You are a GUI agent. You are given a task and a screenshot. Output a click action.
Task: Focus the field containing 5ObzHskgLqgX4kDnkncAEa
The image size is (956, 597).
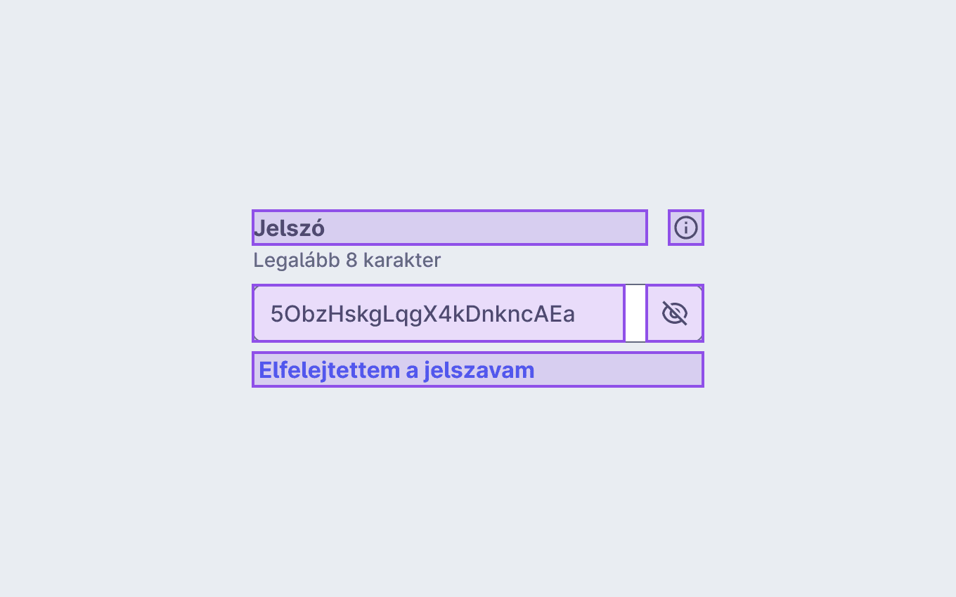point(439,313)
